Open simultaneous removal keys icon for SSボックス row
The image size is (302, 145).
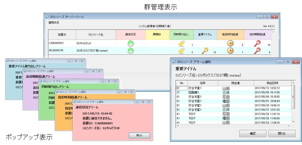(181, 51)
